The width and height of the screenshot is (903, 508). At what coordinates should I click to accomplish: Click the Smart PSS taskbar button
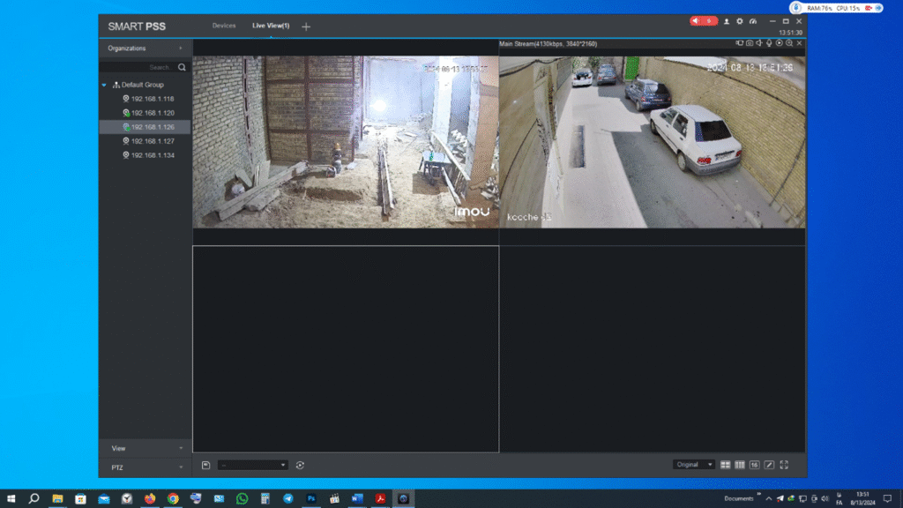[x=403, y=499]
